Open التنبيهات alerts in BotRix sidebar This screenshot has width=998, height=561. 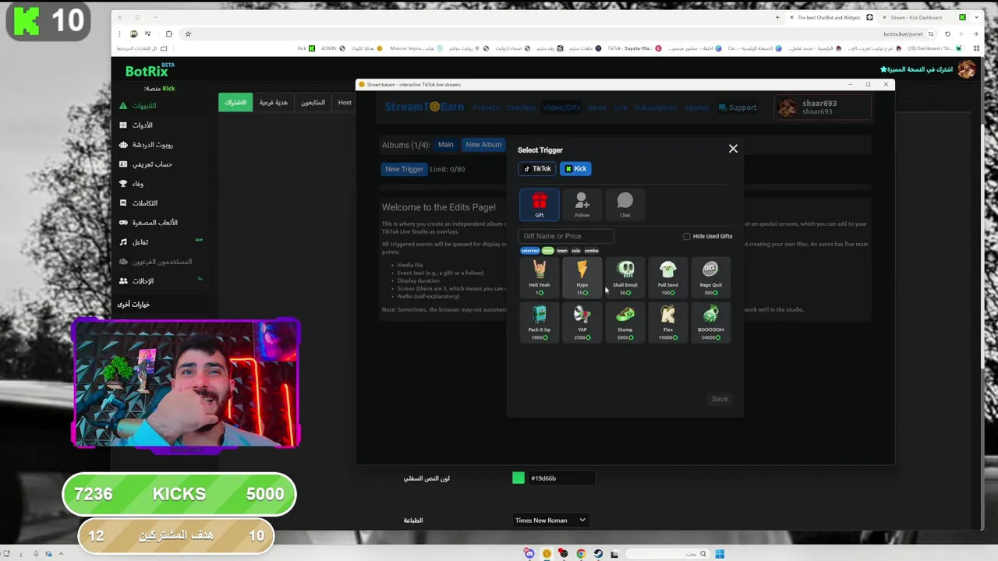point(138,106)
